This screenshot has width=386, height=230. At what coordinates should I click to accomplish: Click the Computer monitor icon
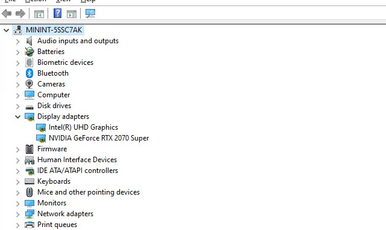click(30, 95)
